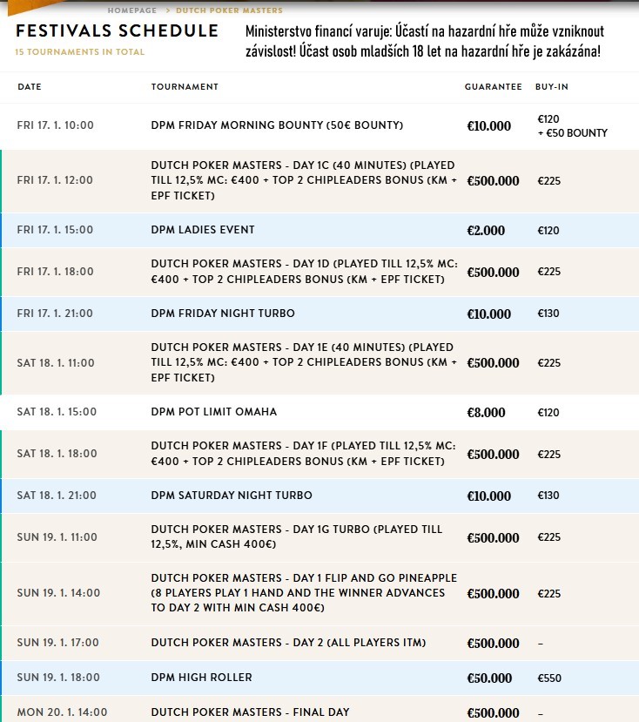Open the Dutch Poker Masters Day 1C tournament
Screen dimensions: 639x722
coord(305,180)
